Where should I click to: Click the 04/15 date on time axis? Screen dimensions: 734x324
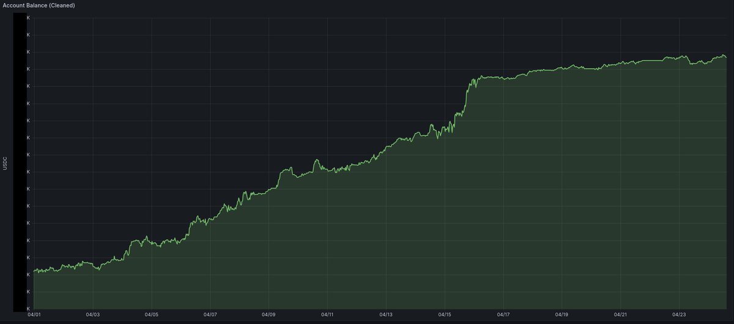pos(445,315)
